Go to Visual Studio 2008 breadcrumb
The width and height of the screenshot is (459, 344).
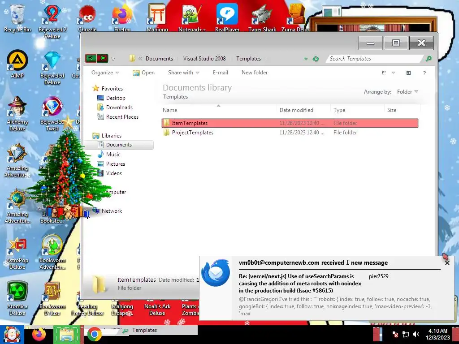pyautogui.click(x=204, y=59)
